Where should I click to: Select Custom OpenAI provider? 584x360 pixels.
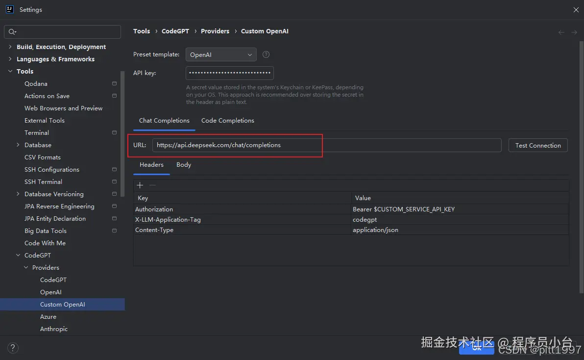[x=63, y=305]
